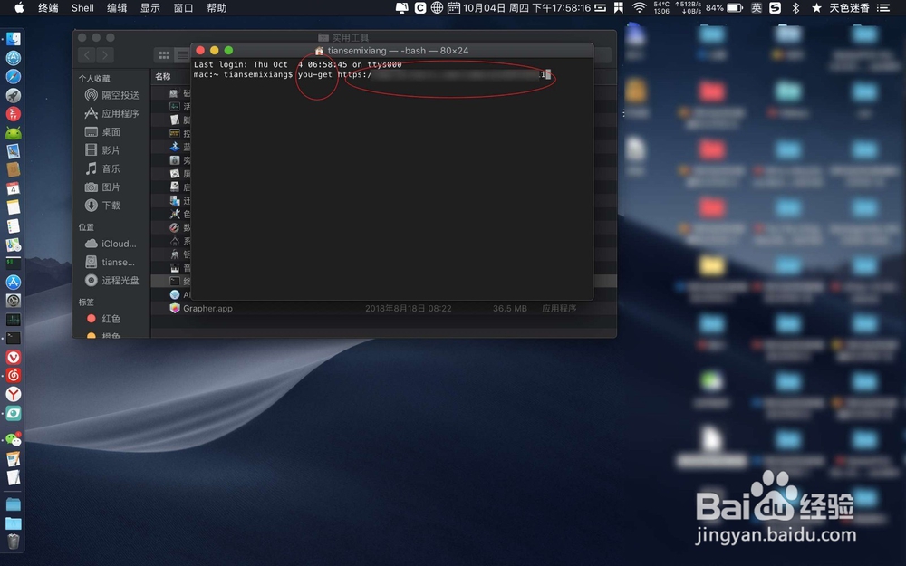This screenshot has height=566, width=906.
Task: Click the star icon in menu bar
Action: coord(816,7)
